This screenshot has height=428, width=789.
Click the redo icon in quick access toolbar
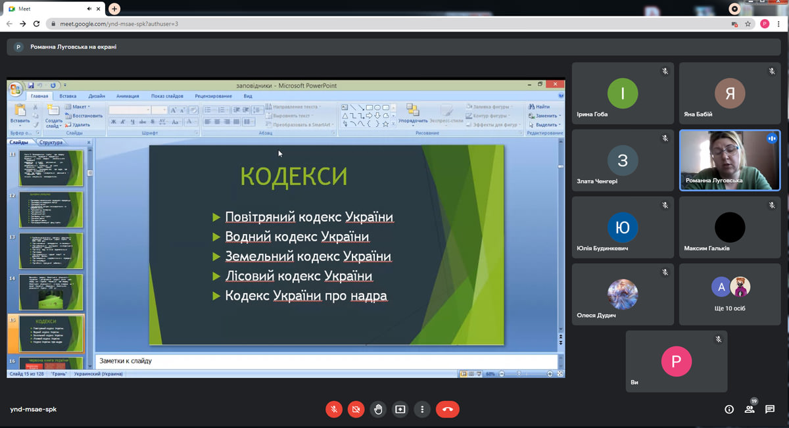[x=53, y=85]
